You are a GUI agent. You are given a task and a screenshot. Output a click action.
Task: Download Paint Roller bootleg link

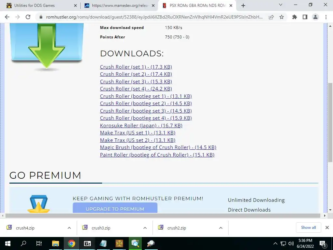[157, 155]
